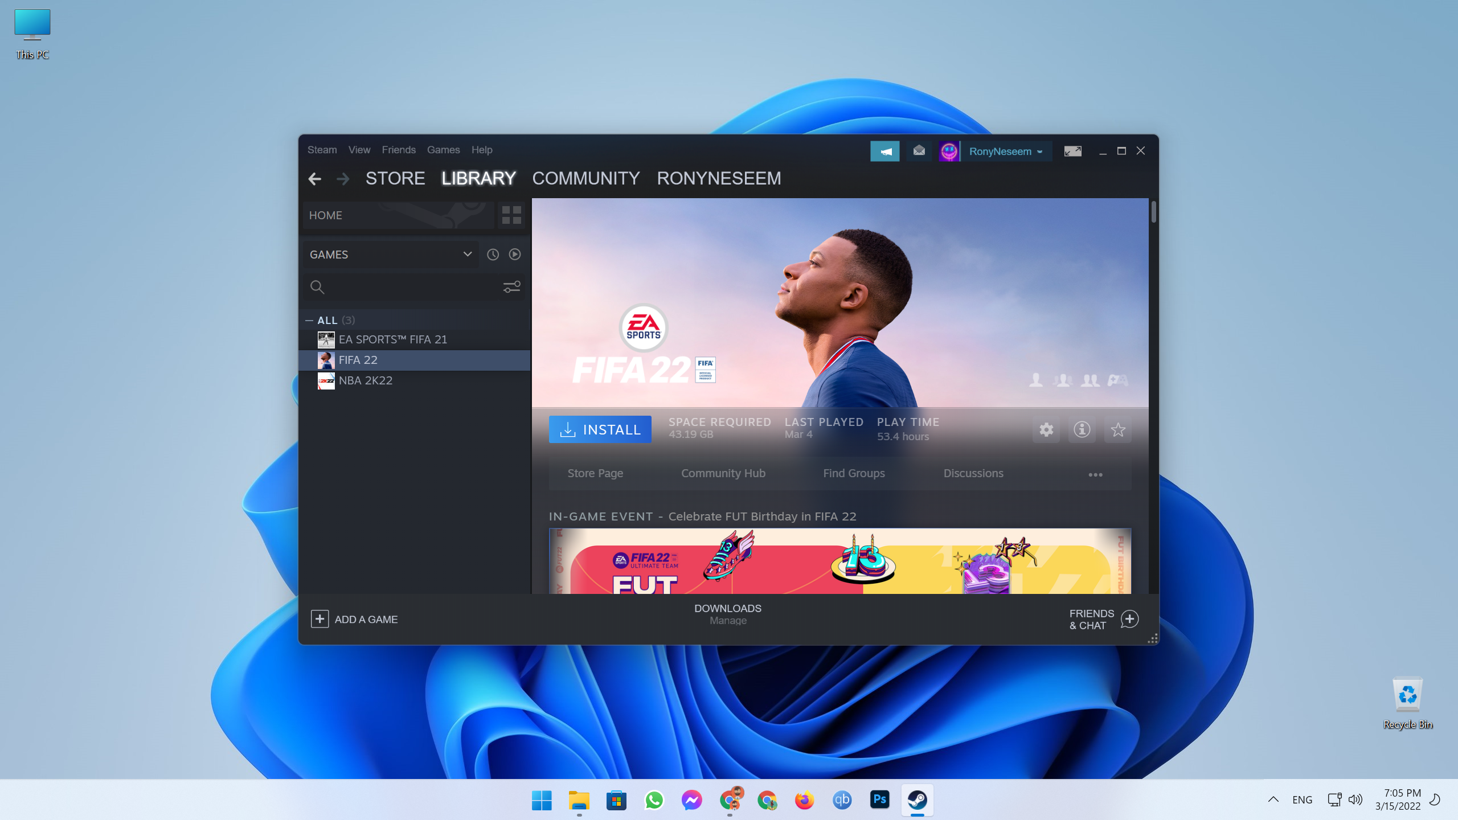
Task: Expand the GAMES filter dropdown
Action: click(468, 254)
